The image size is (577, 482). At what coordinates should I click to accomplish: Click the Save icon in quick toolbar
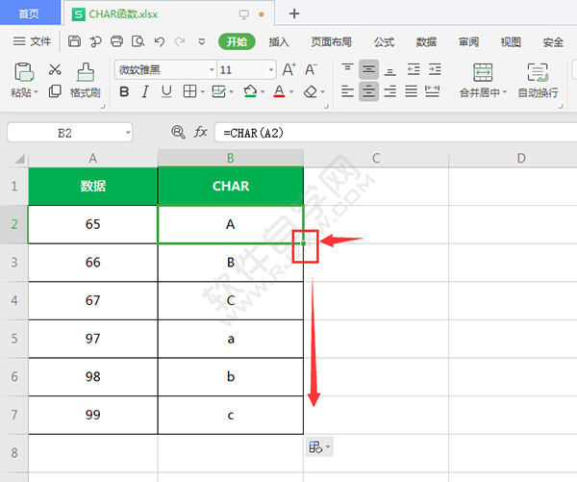click(75, 41)
